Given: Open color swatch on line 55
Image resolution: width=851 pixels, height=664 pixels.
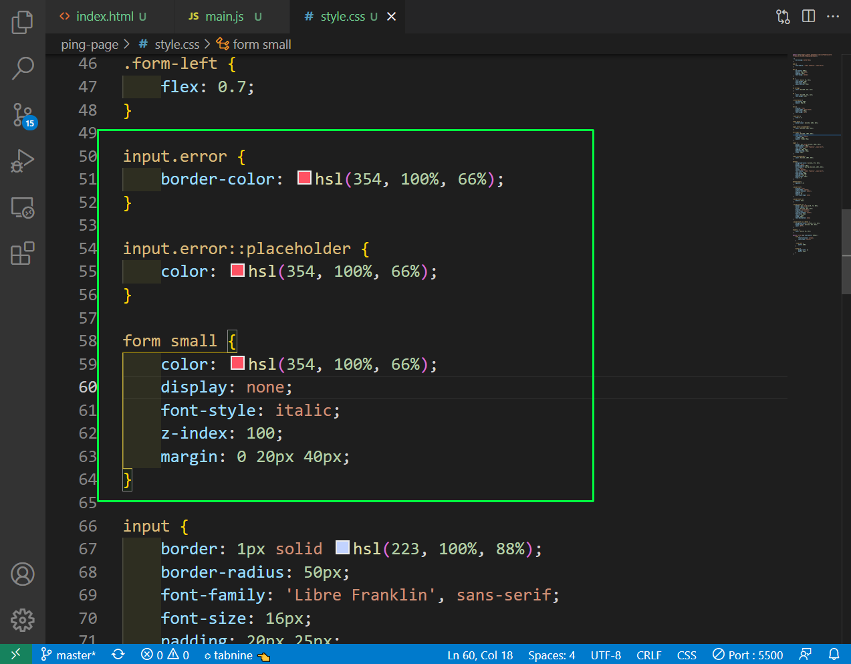Looking at the screenshot, I should [237, 270].
